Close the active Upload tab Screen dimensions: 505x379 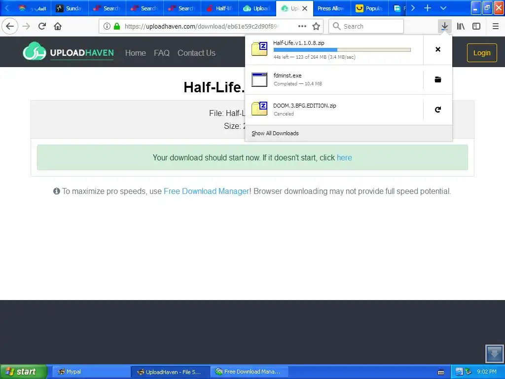tap(305, 8)
